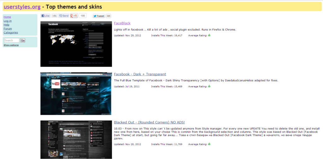The height and width of the screenshot is (159, 323).
Task: Click the Twitter Tweet button
Action: (x=99, y=16)
